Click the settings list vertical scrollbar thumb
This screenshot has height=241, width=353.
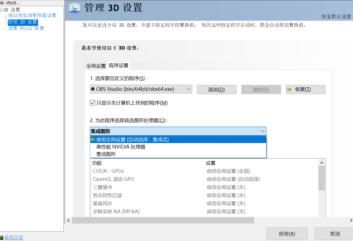pyautogui.click(x=322, y=178)
